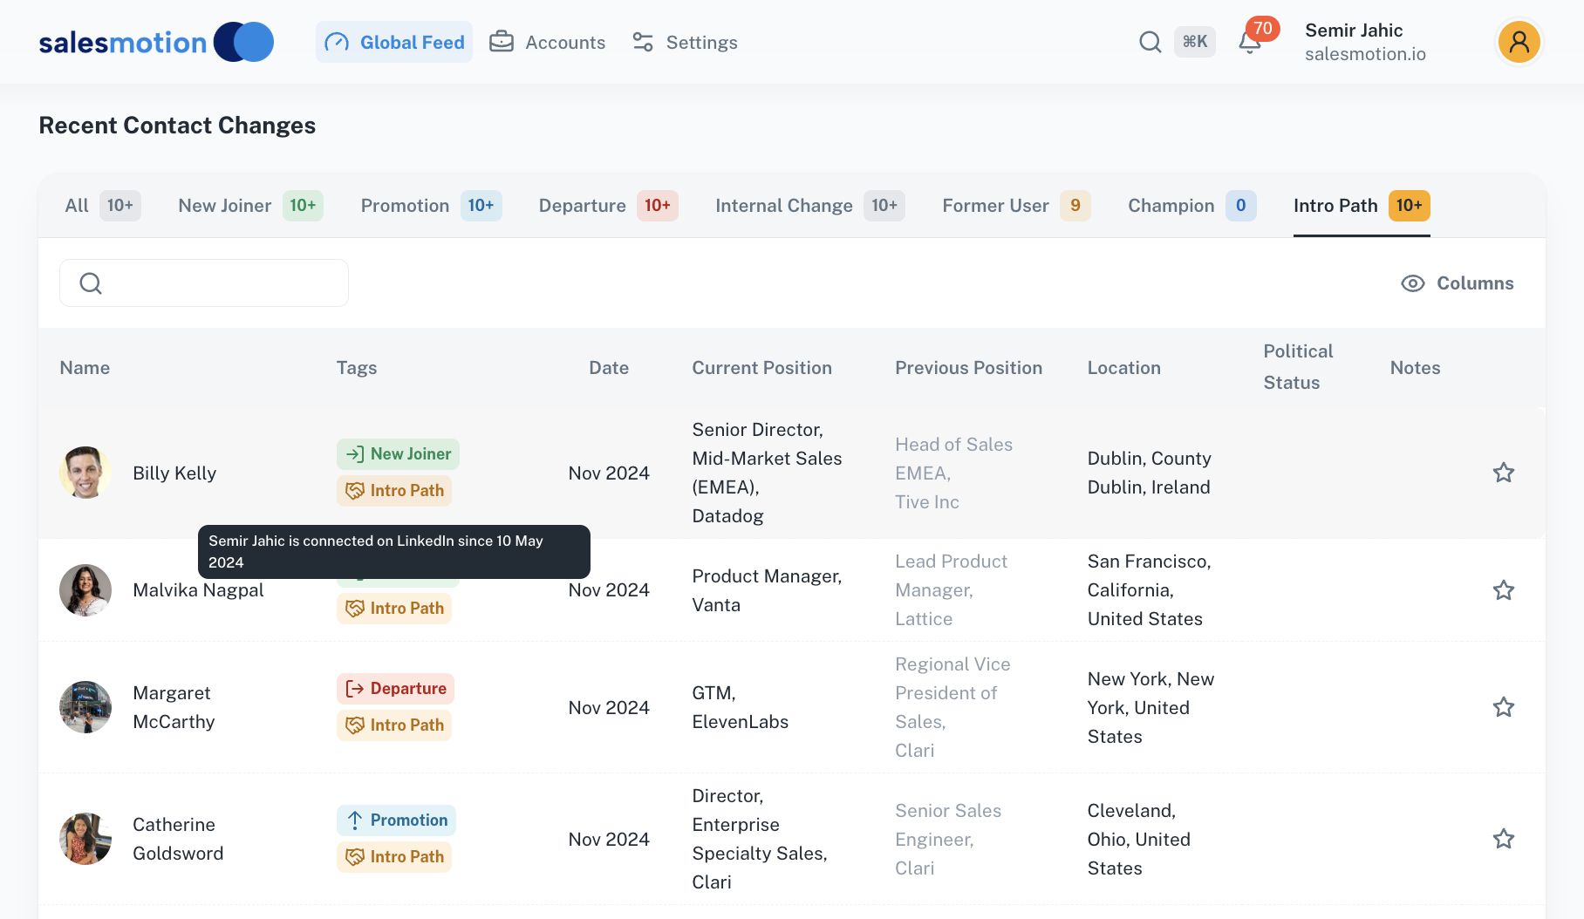1584x919 pixels.
Task: Click 'Product Manager, Vanta' cell
Action: (x=767, y=590)
